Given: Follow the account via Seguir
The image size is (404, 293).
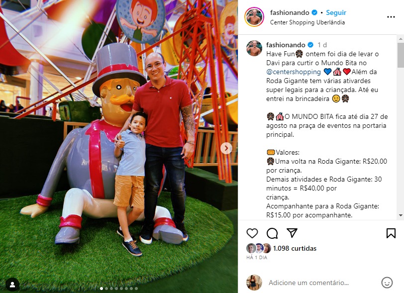Looking at the screenshot, I should pyautogui.click(x=336, y=12).
